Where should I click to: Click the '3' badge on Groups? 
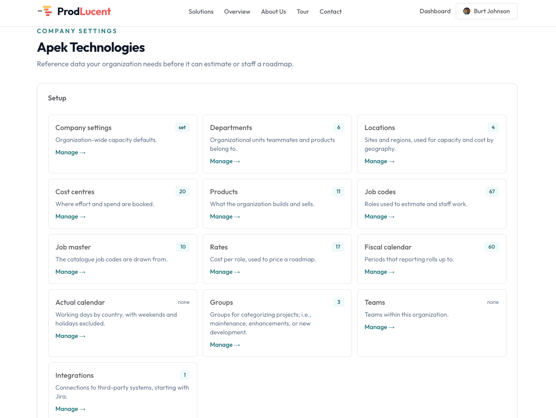pos(339,302)
